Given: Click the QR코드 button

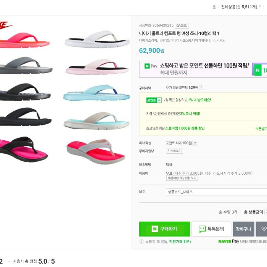Looking at the screenshot, I should point(182,26).
